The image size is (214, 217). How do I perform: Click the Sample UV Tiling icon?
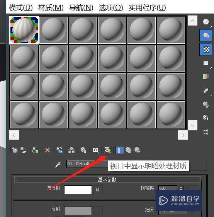click(206, 63)
